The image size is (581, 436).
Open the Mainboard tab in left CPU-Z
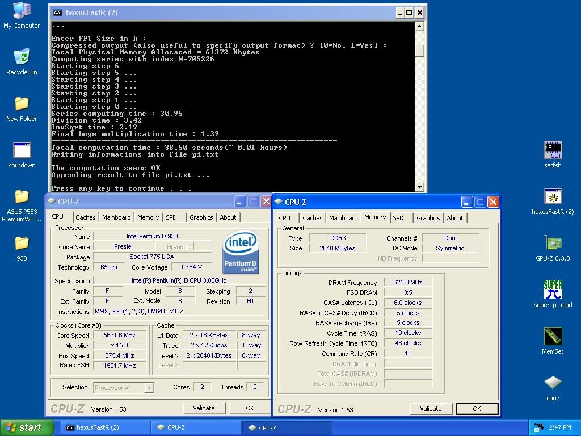(116, 217)
